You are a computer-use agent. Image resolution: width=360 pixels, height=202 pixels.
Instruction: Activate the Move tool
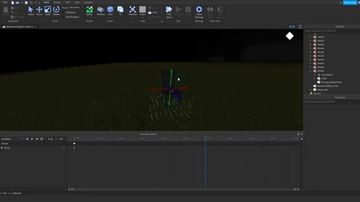(x=39, y=11)
